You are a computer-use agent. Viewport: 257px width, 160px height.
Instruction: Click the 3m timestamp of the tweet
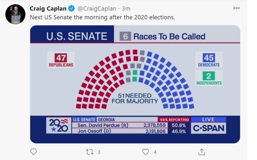point(126,8)
